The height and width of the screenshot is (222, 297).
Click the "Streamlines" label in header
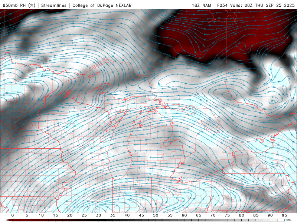(54, 5)
